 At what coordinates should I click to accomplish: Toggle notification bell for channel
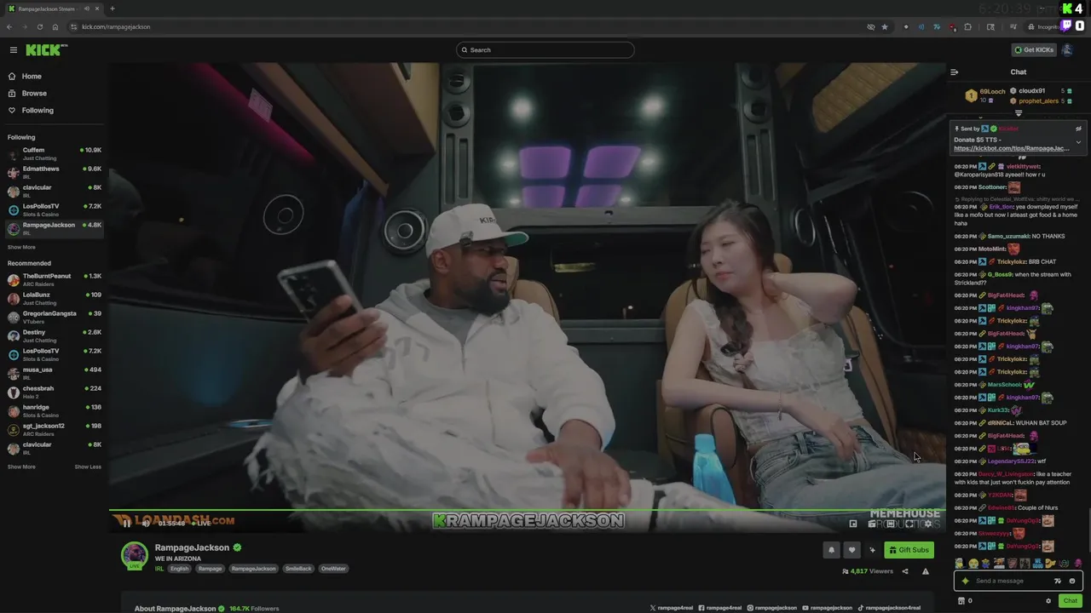coord(831,550)
